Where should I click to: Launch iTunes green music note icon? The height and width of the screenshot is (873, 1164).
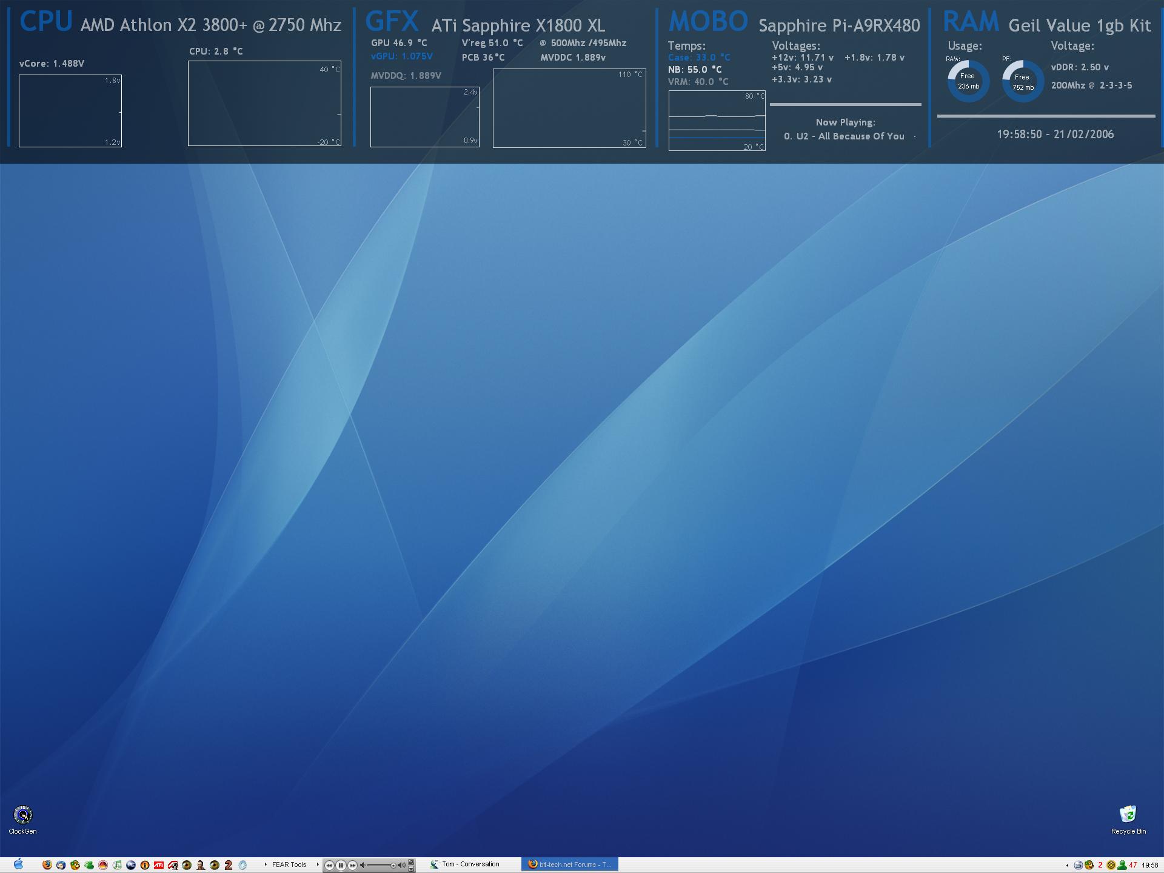point(117,865)
